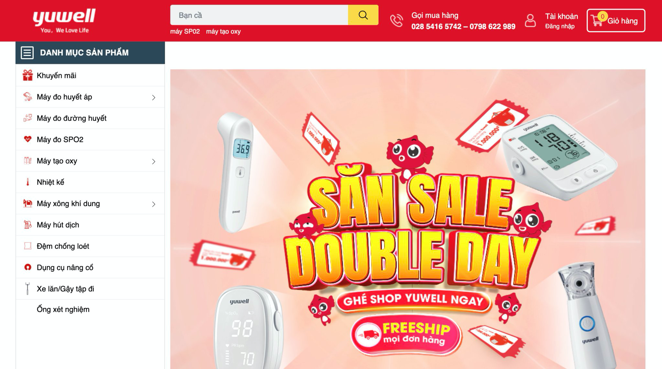The height and width of the screenshot is (369, 662).
Task: Click the máy SP02 suggested search link
Action: click(x=185, y=31)
